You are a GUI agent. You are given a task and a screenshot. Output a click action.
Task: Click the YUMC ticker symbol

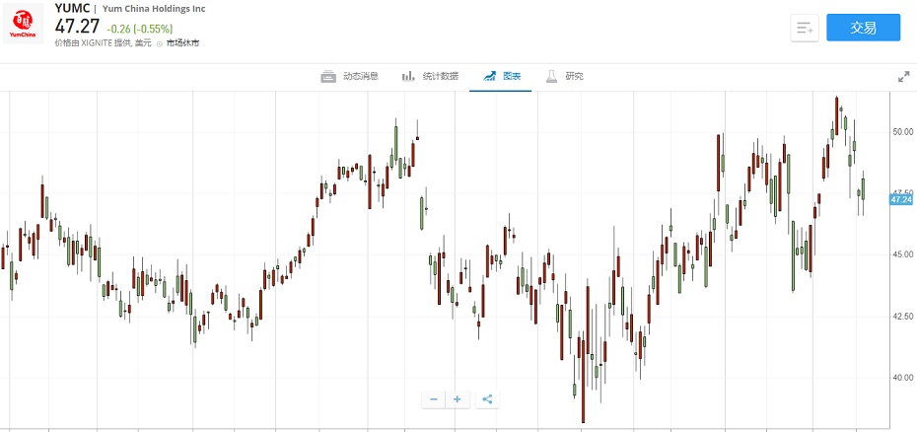pos(71,8)
